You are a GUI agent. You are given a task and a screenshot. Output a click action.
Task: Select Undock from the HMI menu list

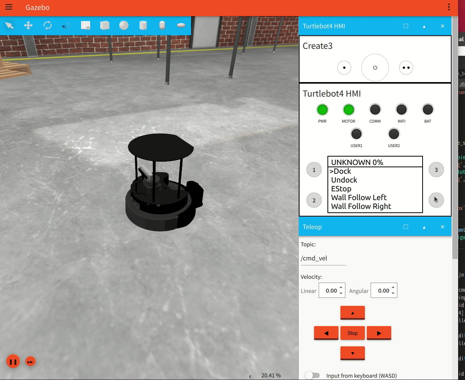click(x=343, y=179)
